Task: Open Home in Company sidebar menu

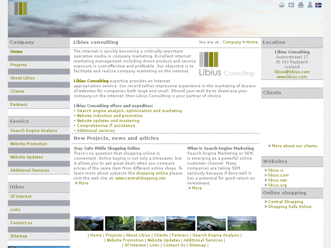Action: pos(16,51)
